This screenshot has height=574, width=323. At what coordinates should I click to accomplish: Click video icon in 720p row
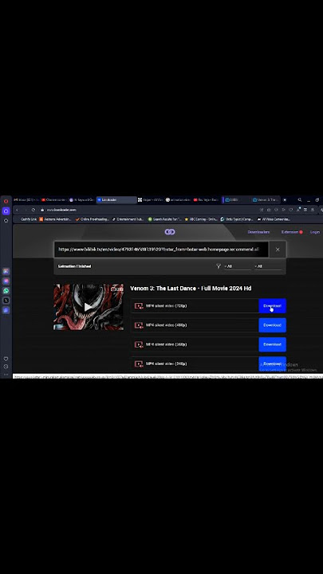coord(139,305)
